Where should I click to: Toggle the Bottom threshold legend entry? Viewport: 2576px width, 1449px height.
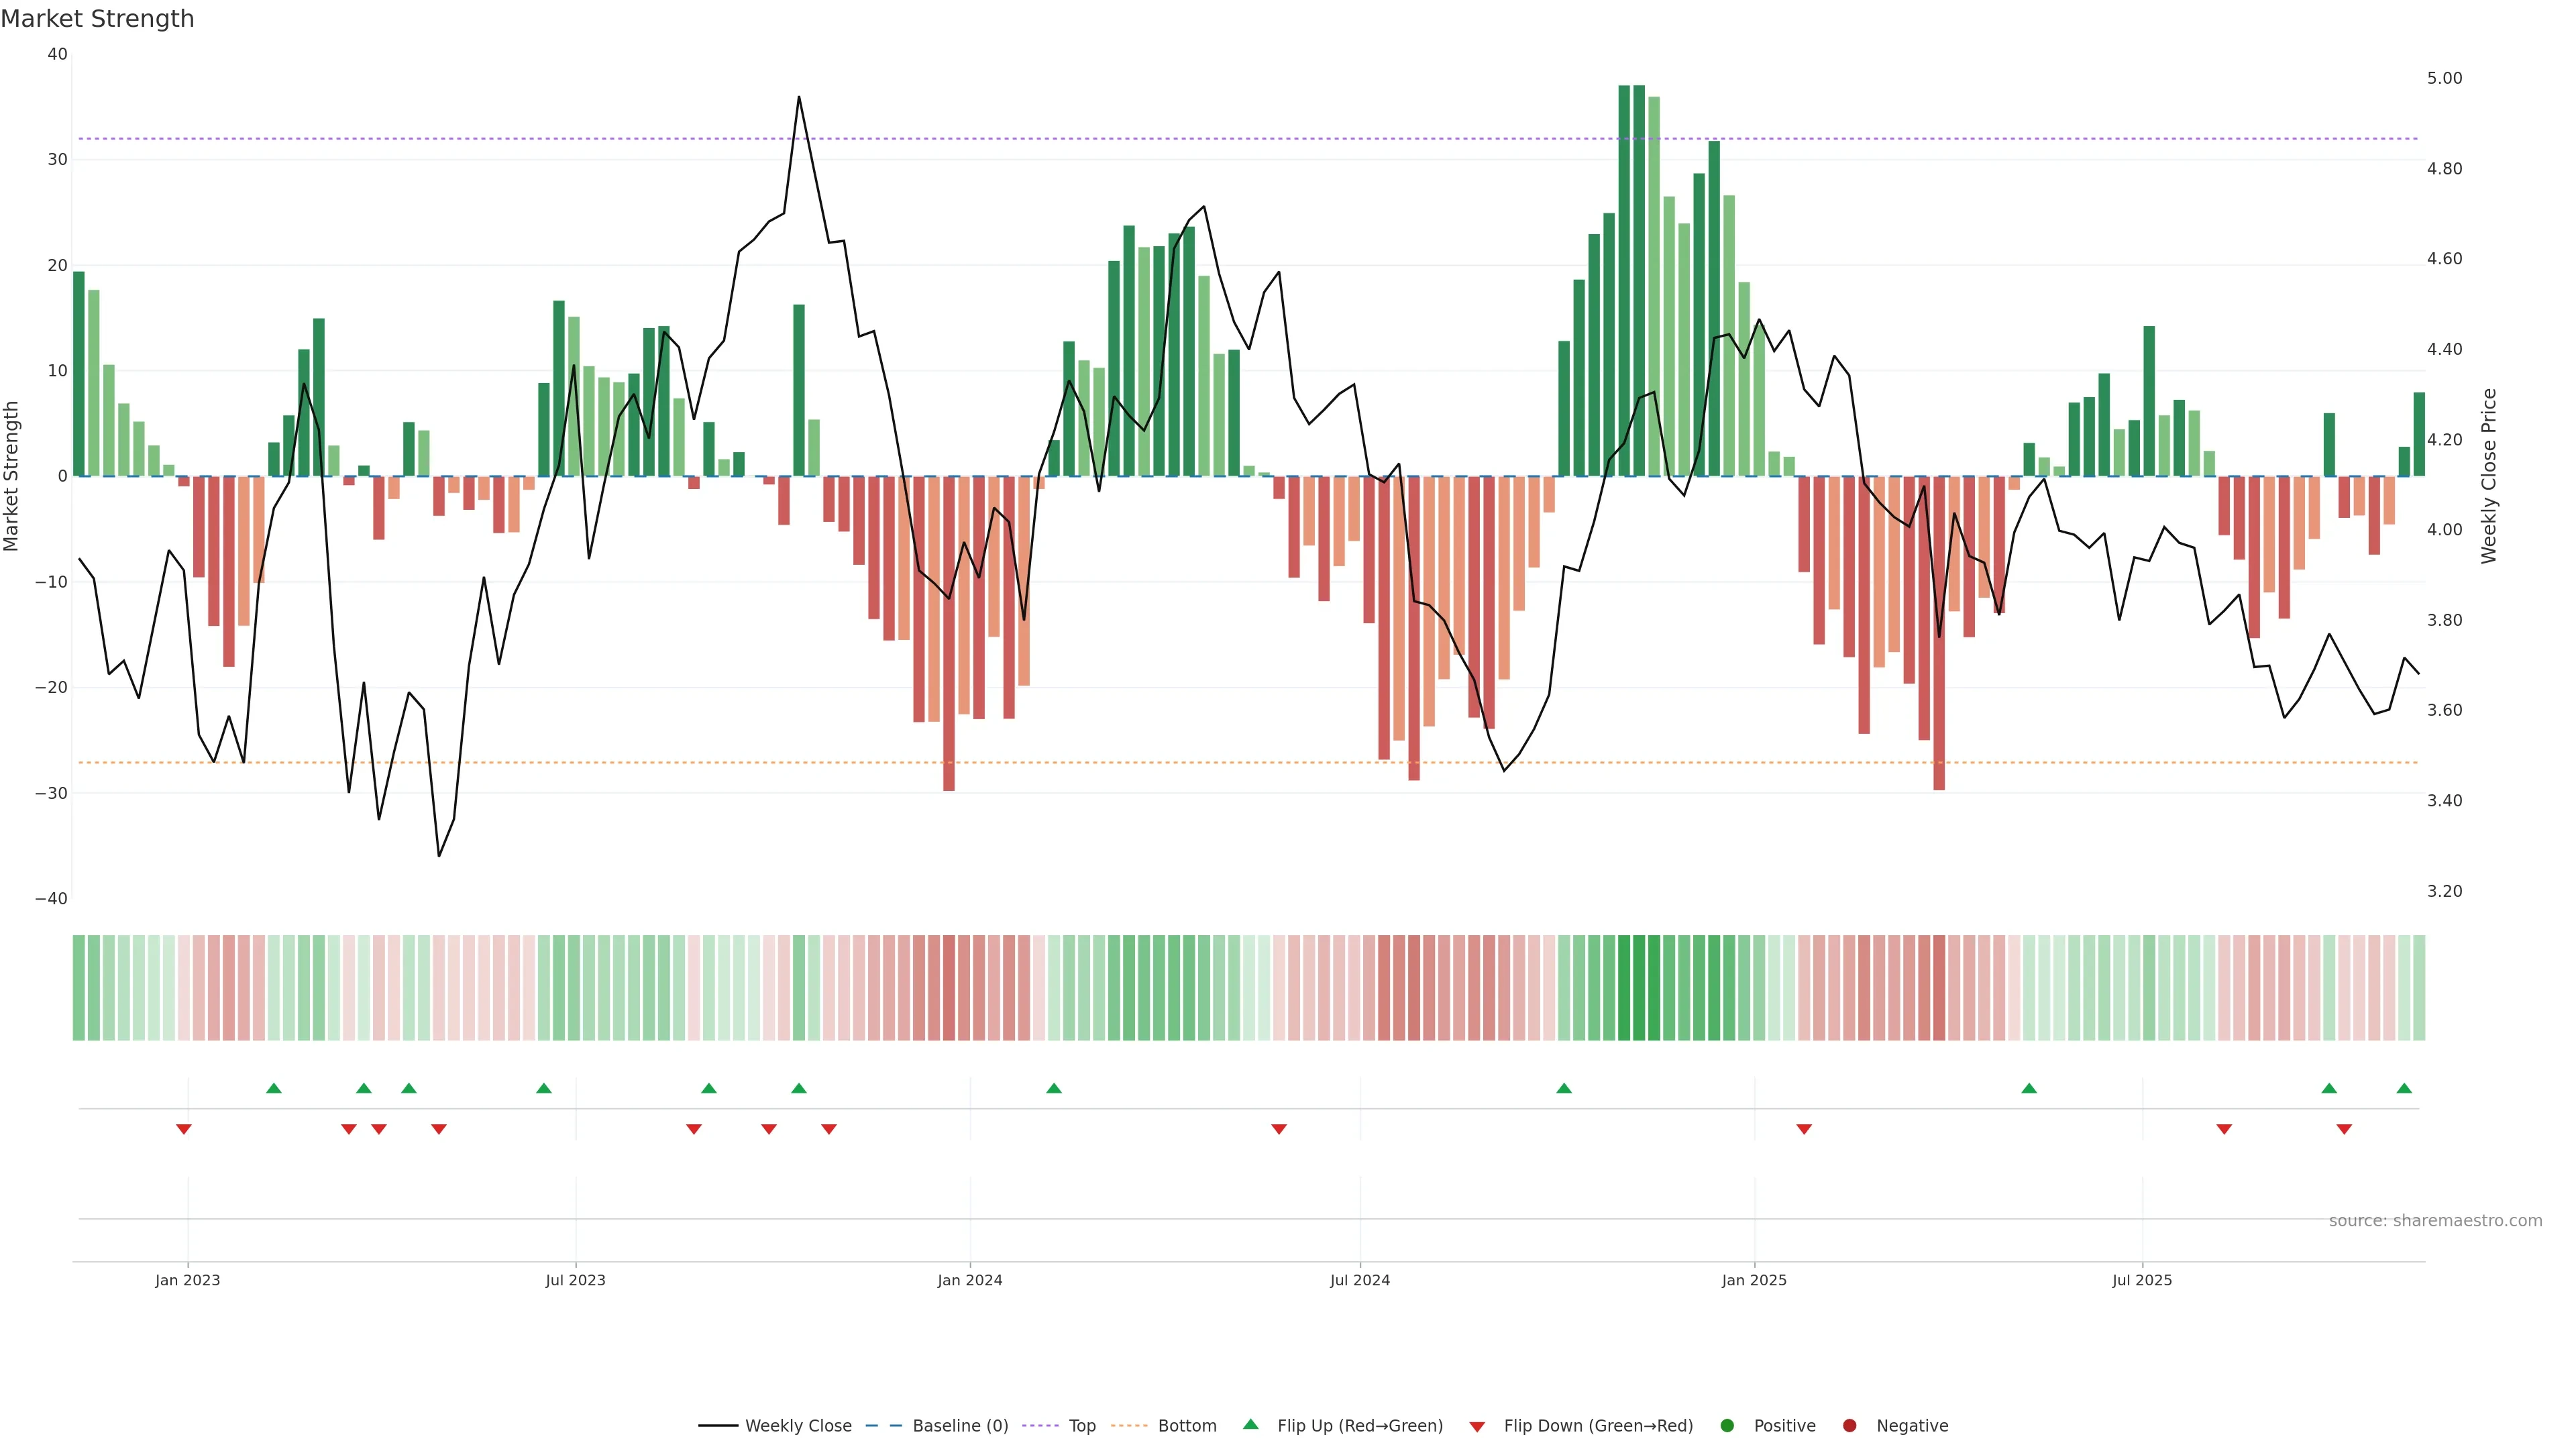point(1186,1426)
